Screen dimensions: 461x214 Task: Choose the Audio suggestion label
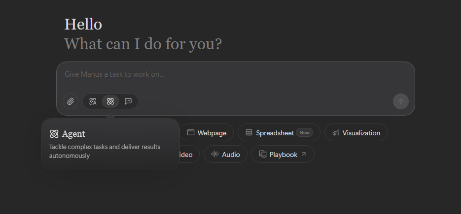(x=231, y=154)
